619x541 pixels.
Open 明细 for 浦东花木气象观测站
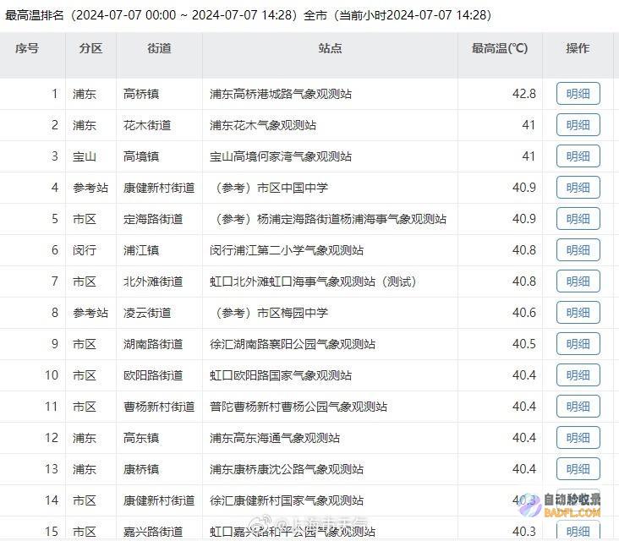[578, 125]
